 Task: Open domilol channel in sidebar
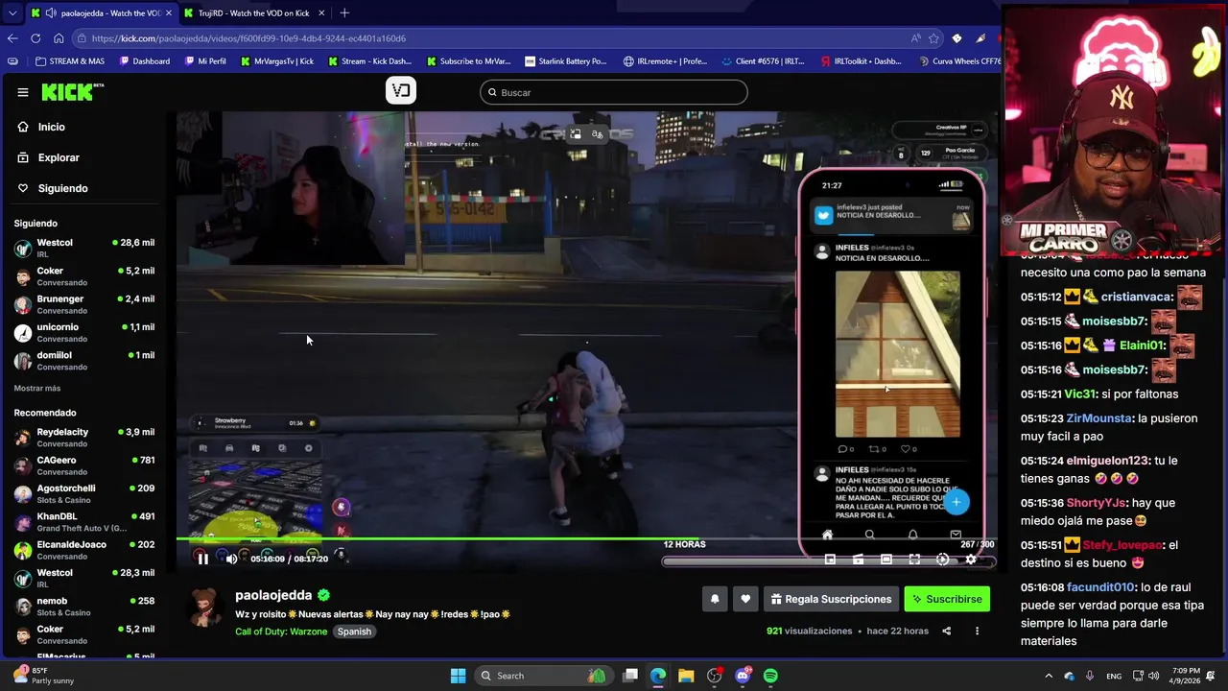[x=83, y=360]
